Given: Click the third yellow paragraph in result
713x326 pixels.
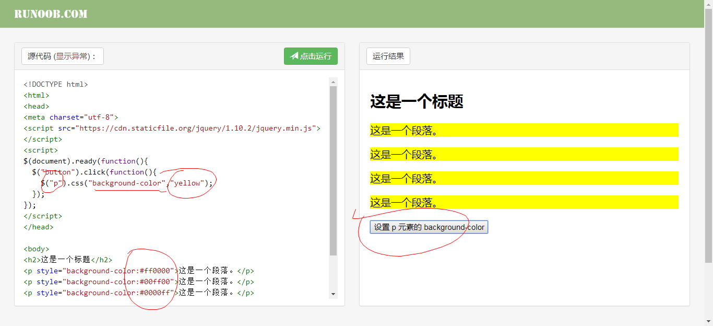Looking at the screenshot, I should (524, 178).
